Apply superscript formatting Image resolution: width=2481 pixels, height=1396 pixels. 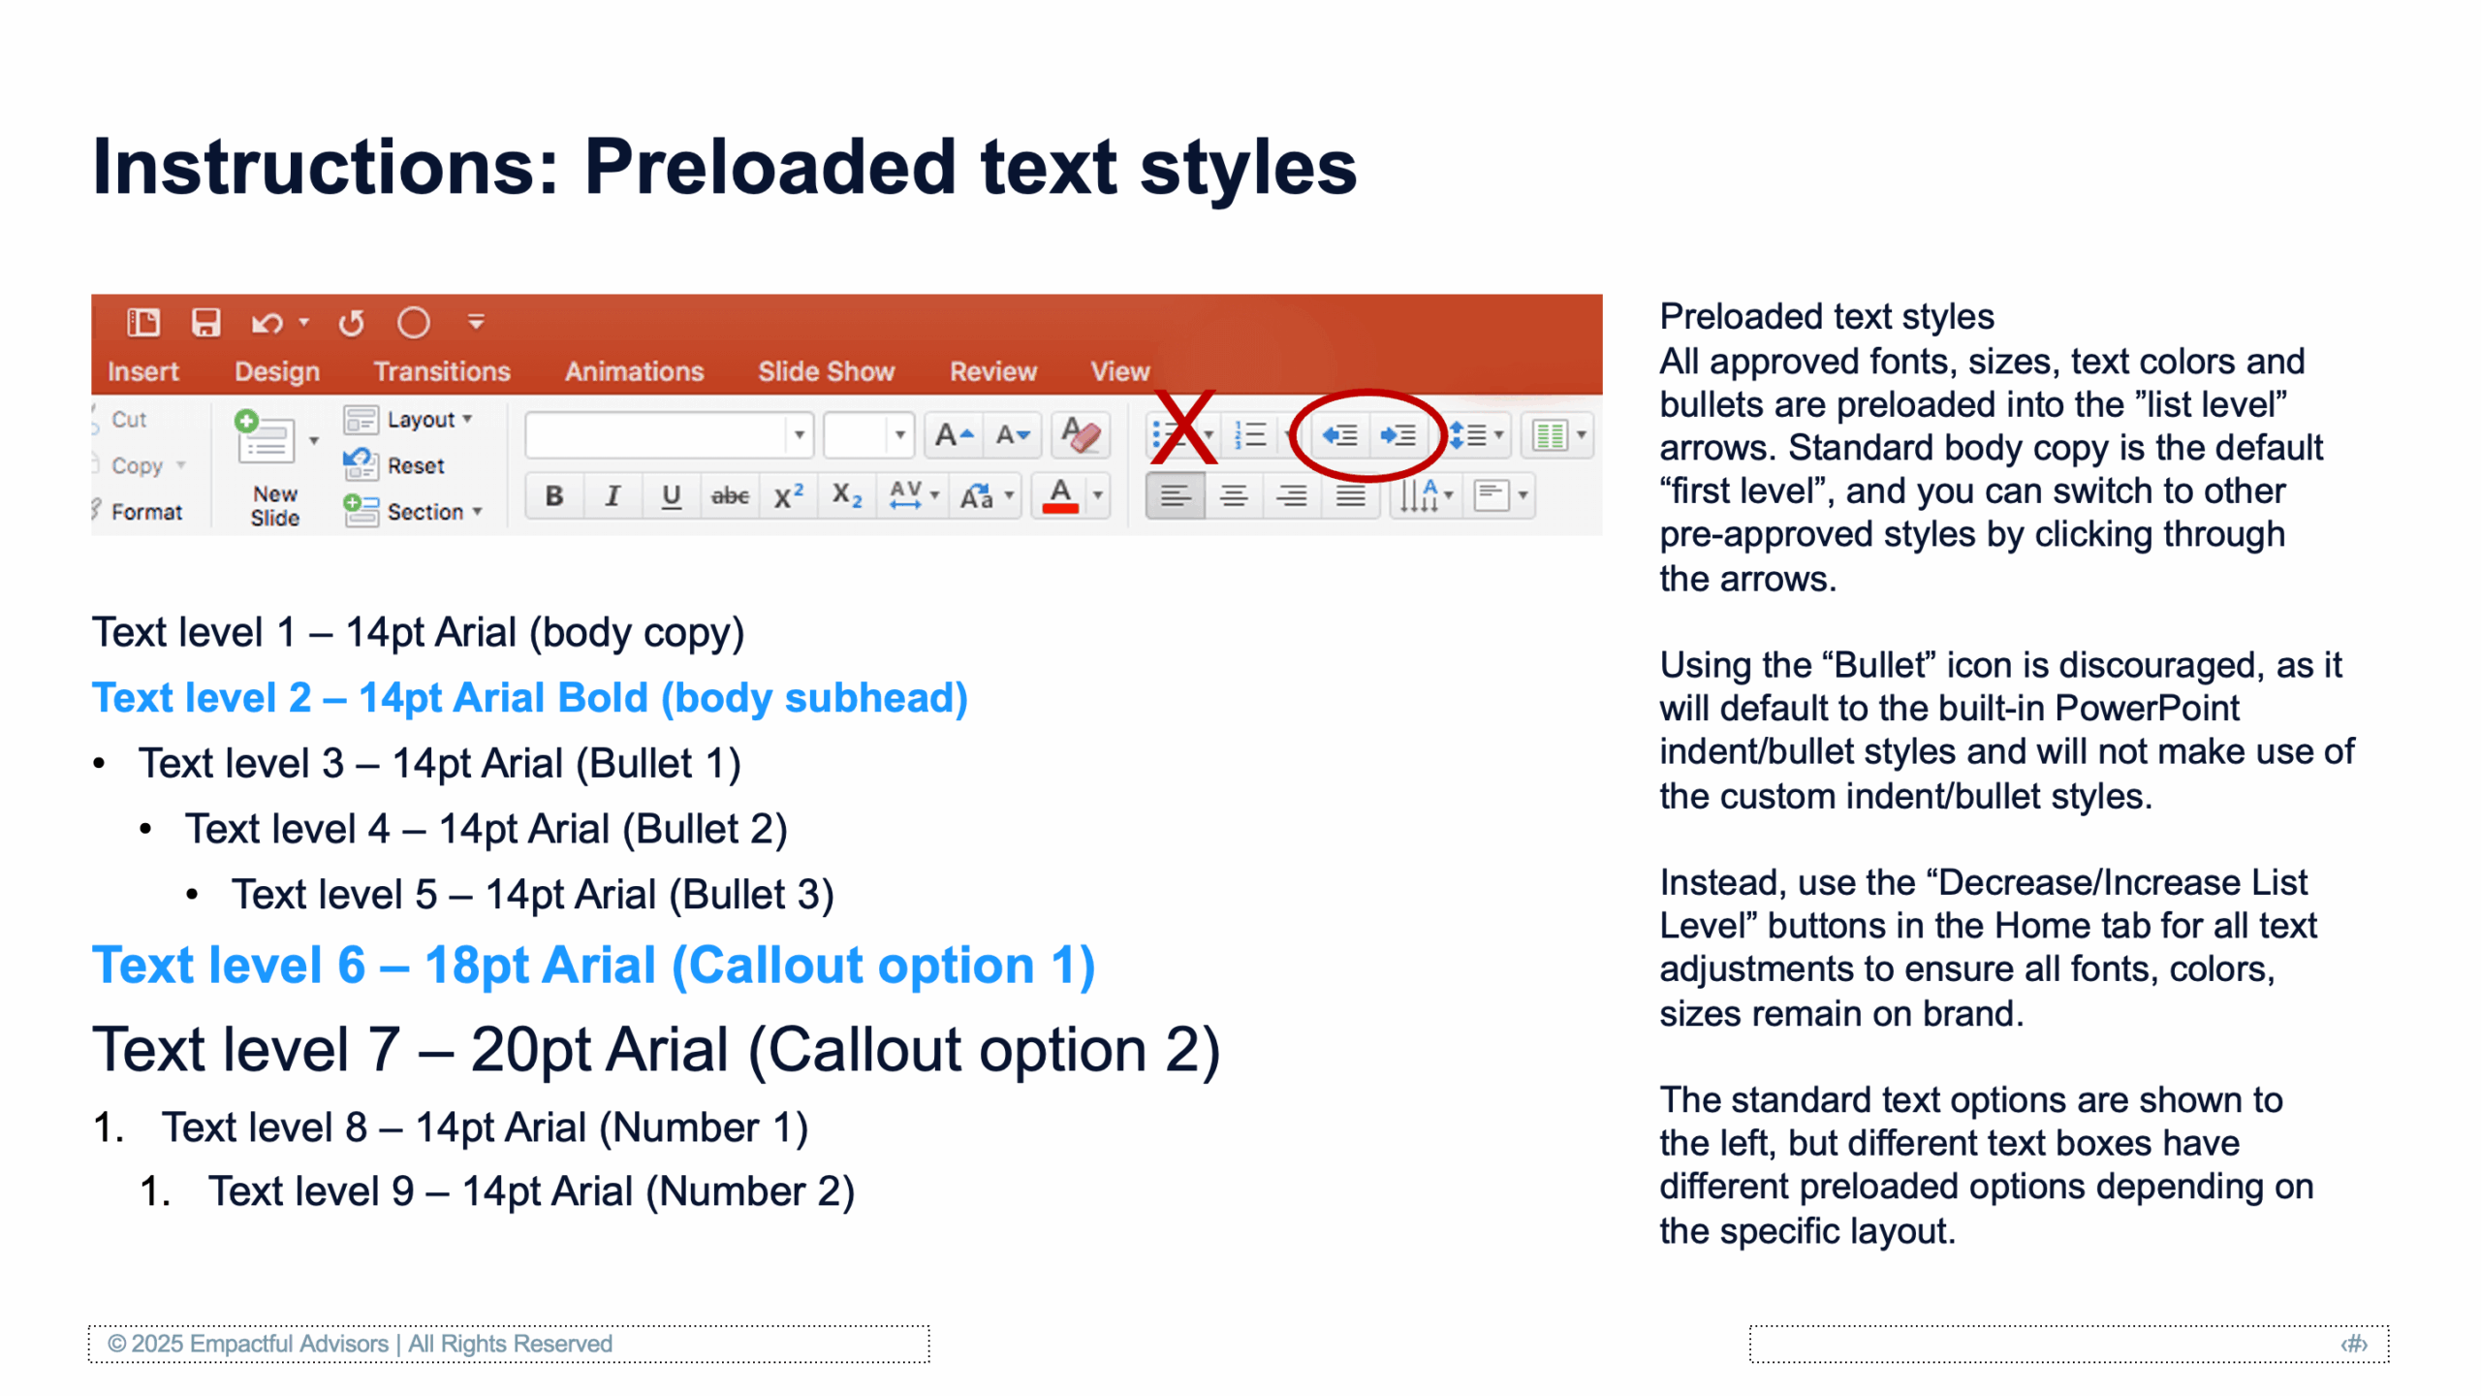[x=788, y=496]
